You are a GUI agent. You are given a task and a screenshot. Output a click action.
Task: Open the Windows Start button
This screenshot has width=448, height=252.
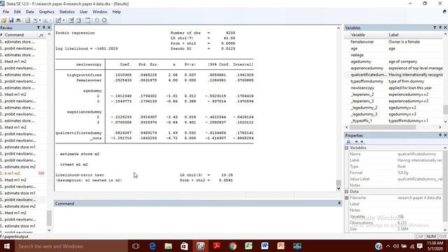pyautogui.click(x=6, y=246)
